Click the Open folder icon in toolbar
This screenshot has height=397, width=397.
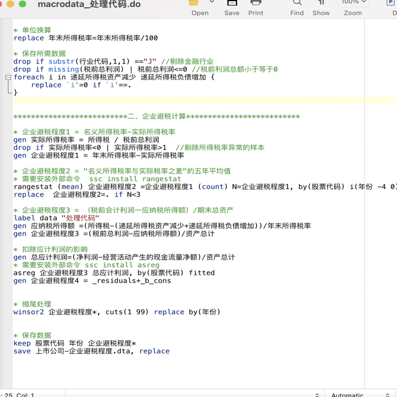click(x=194, y=2)
